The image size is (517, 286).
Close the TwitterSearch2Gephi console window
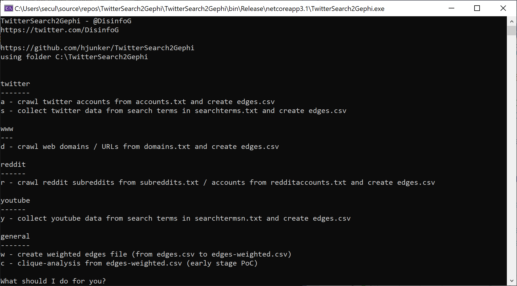[503, 8]
